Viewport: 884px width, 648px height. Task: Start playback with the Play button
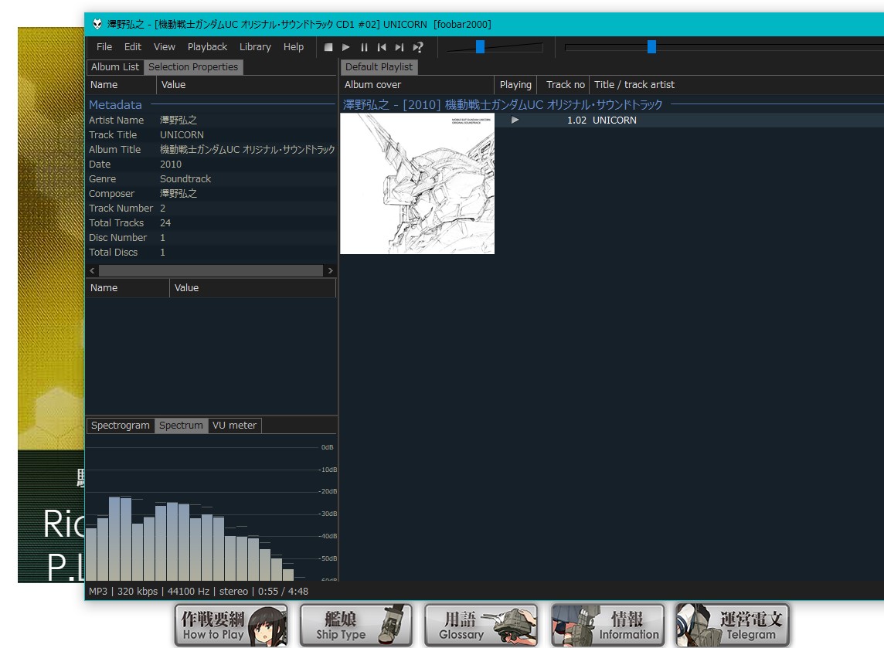coord(346,47)
